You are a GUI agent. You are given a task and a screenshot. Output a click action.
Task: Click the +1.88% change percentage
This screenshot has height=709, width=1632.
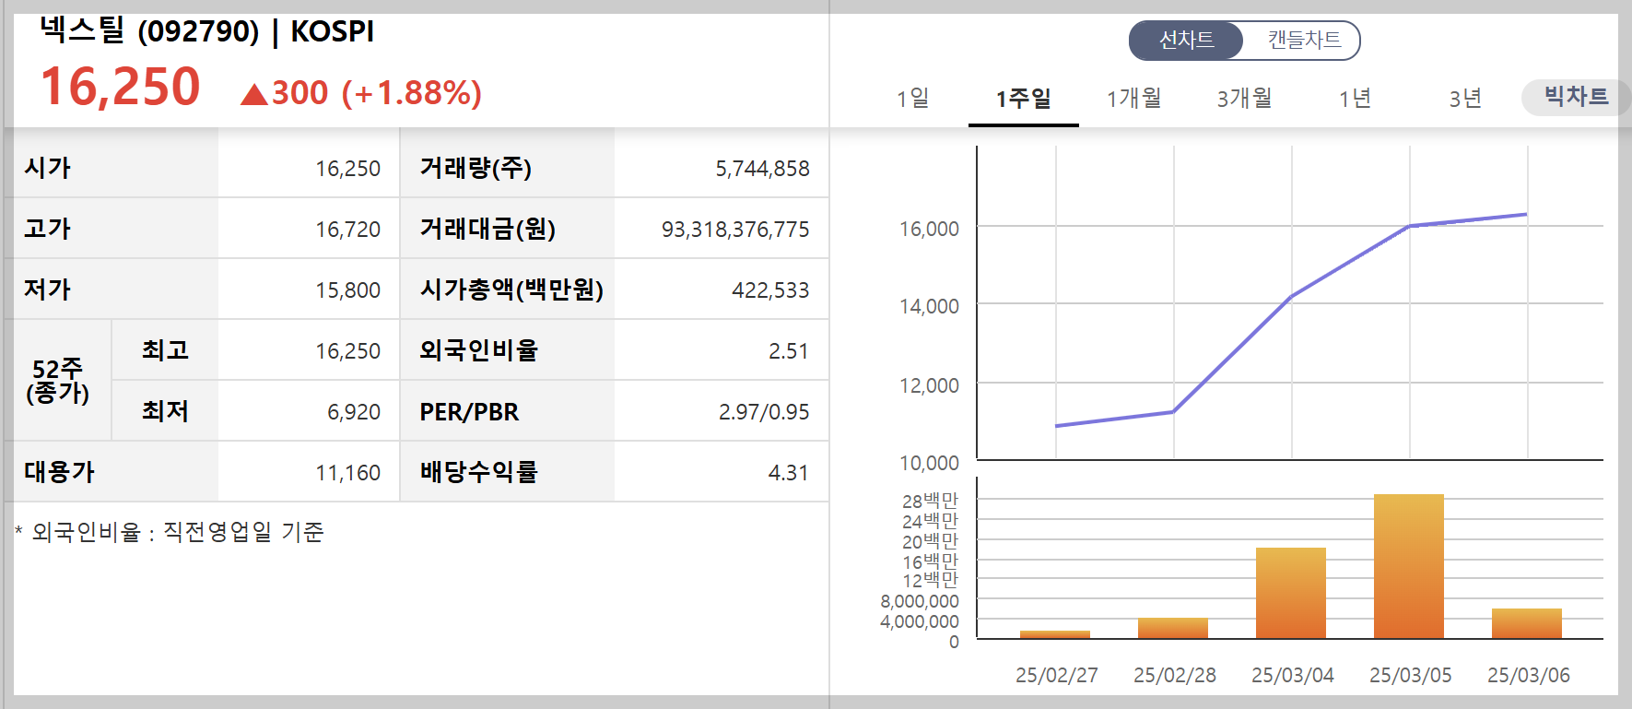(411, 93)
